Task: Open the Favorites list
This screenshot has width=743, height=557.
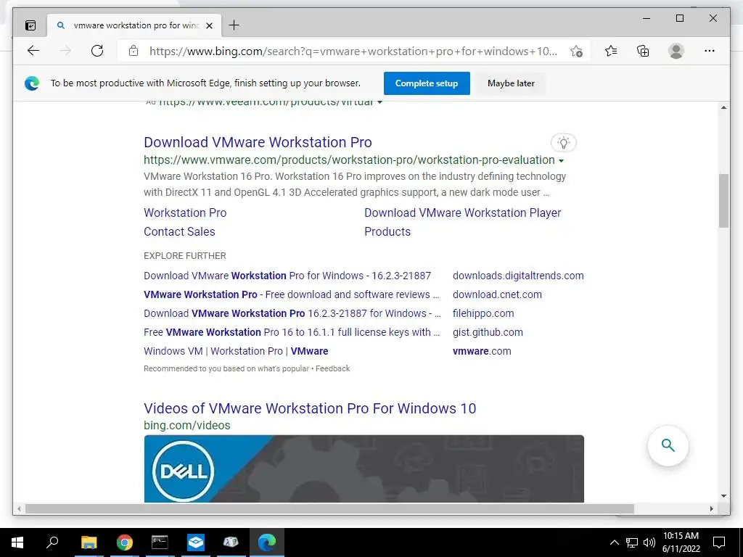Action: tap(611, 51)
